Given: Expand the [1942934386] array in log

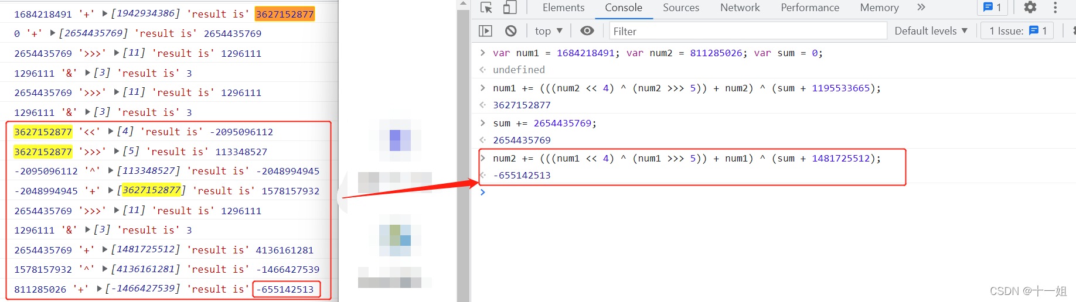Looking at the screenshot, I should [x=105, y=13].
